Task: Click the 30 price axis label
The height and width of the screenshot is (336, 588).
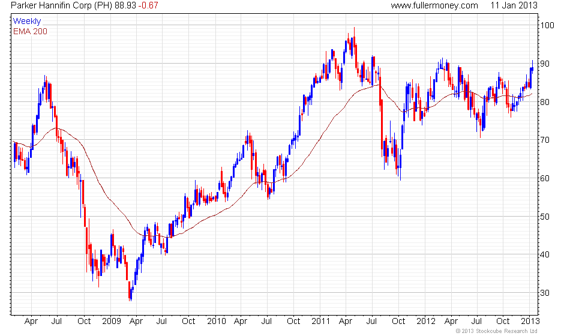Action: click(x=545, y=293)
